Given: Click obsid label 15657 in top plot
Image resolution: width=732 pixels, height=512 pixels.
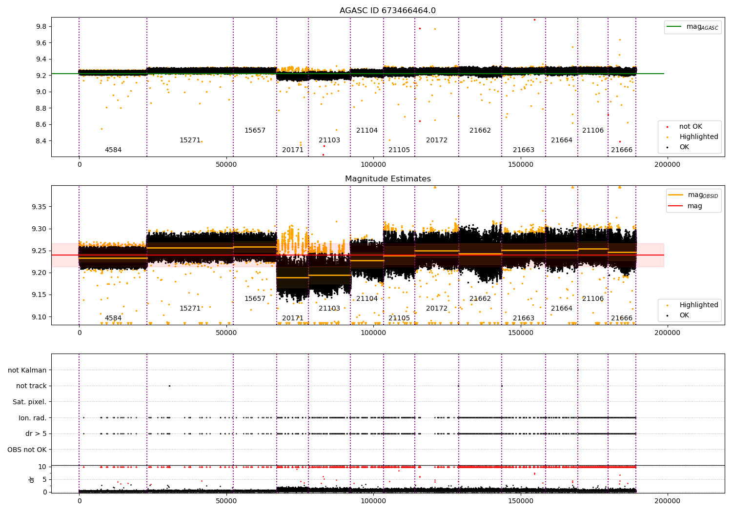Looking at the screenshot, I should pos(255,130).
